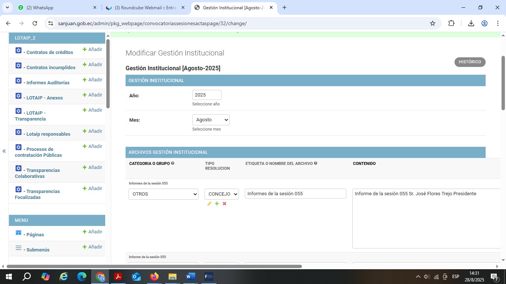The height and width of the screenshot is (284, 506).
Task: Open Microsoft Word from the taskbar
Action: (190, 277)
